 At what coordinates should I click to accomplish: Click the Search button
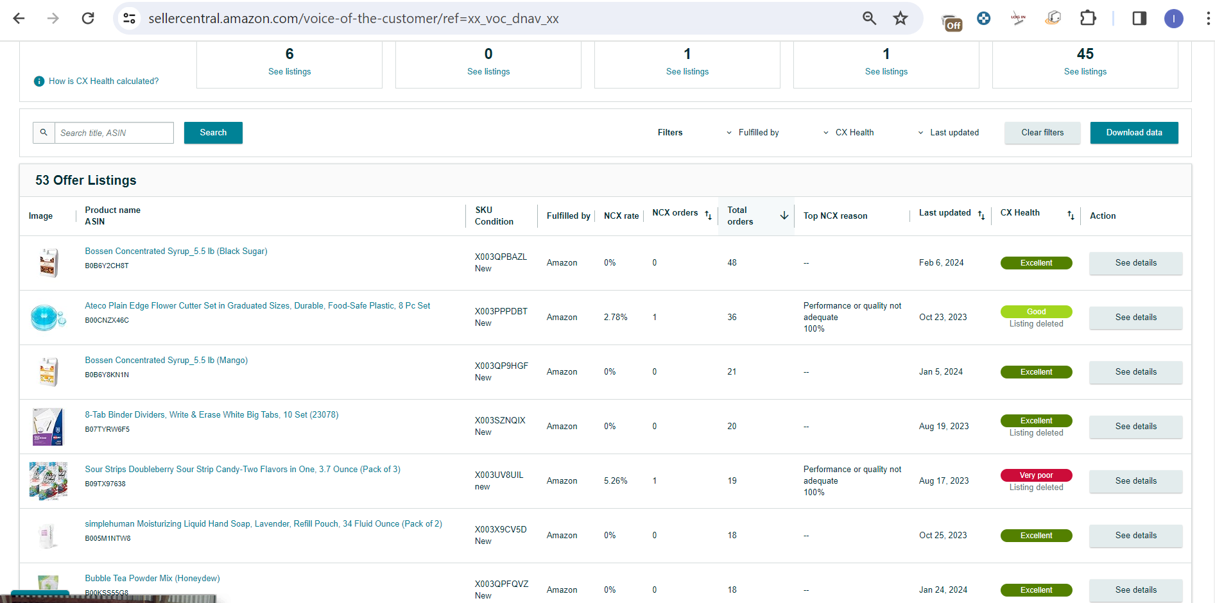[x=213, y=133]
